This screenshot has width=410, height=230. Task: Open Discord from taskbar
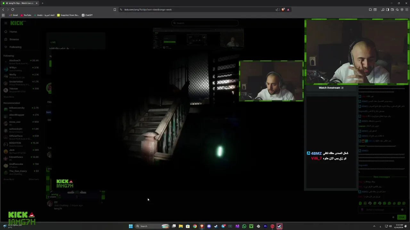[209, 226]
